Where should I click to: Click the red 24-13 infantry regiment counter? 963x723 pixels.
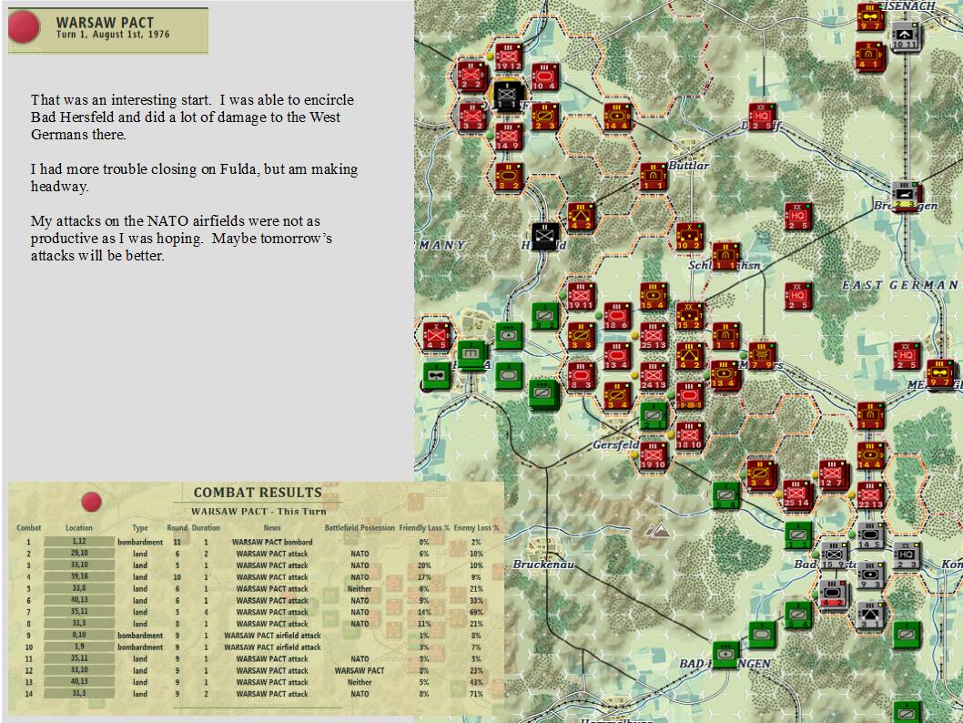(x=653, y=377)
